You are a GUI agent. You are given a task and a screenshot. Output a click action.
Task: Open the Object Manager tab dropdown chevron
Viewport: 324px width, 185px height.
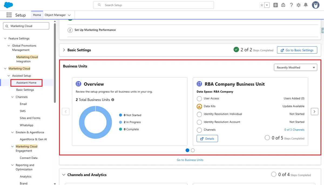click(x=69, y=15)
